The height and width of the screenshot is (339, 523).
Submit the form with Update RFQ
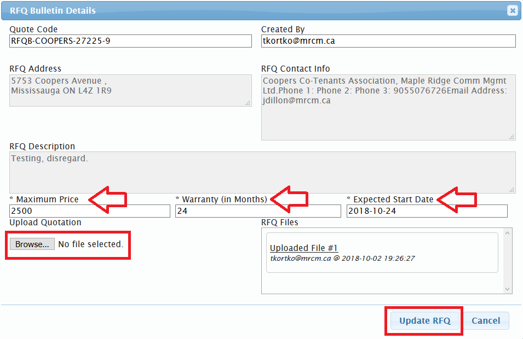point(424,321)
